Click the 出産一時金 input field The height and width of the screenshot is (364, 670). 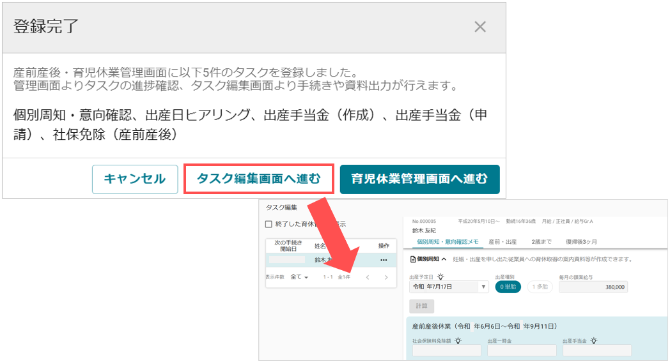[522, 351]
